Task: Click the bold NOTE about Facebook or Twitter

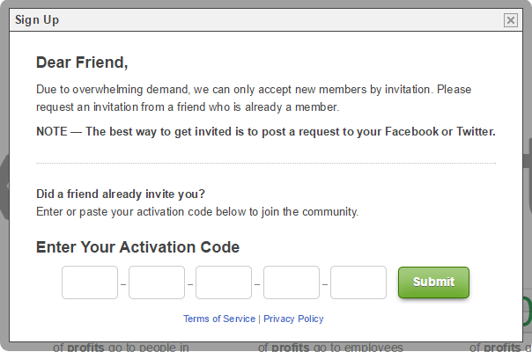Action: 265,132
